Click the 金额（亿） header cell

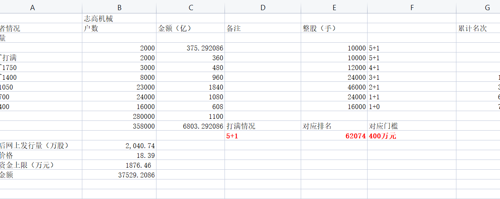click(190, 28)
